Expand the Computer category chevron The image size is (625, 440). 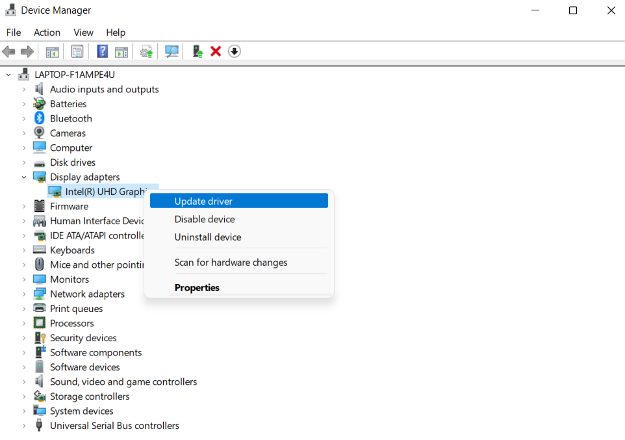(x=24, y=148)
